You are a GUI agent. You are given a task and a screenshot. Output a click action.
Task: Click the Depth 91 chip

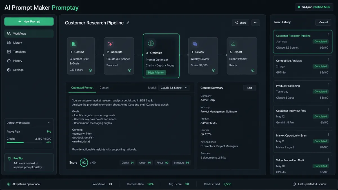(x=145, y=163)
